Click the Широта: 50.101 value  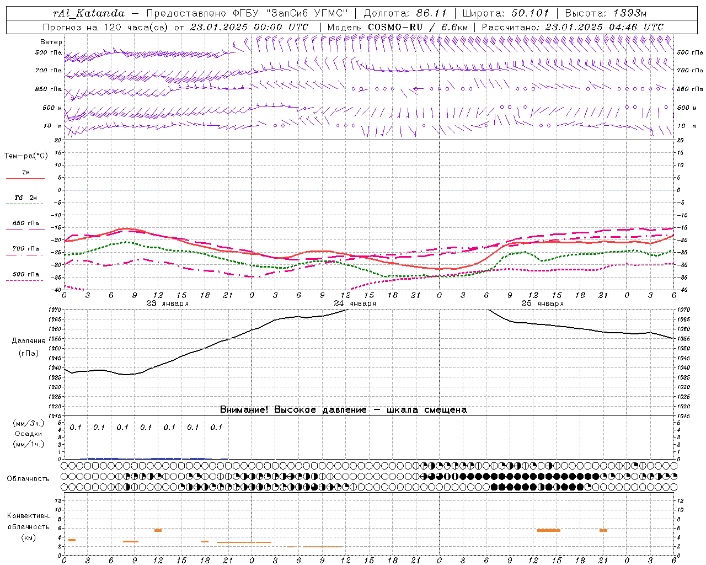506,13
